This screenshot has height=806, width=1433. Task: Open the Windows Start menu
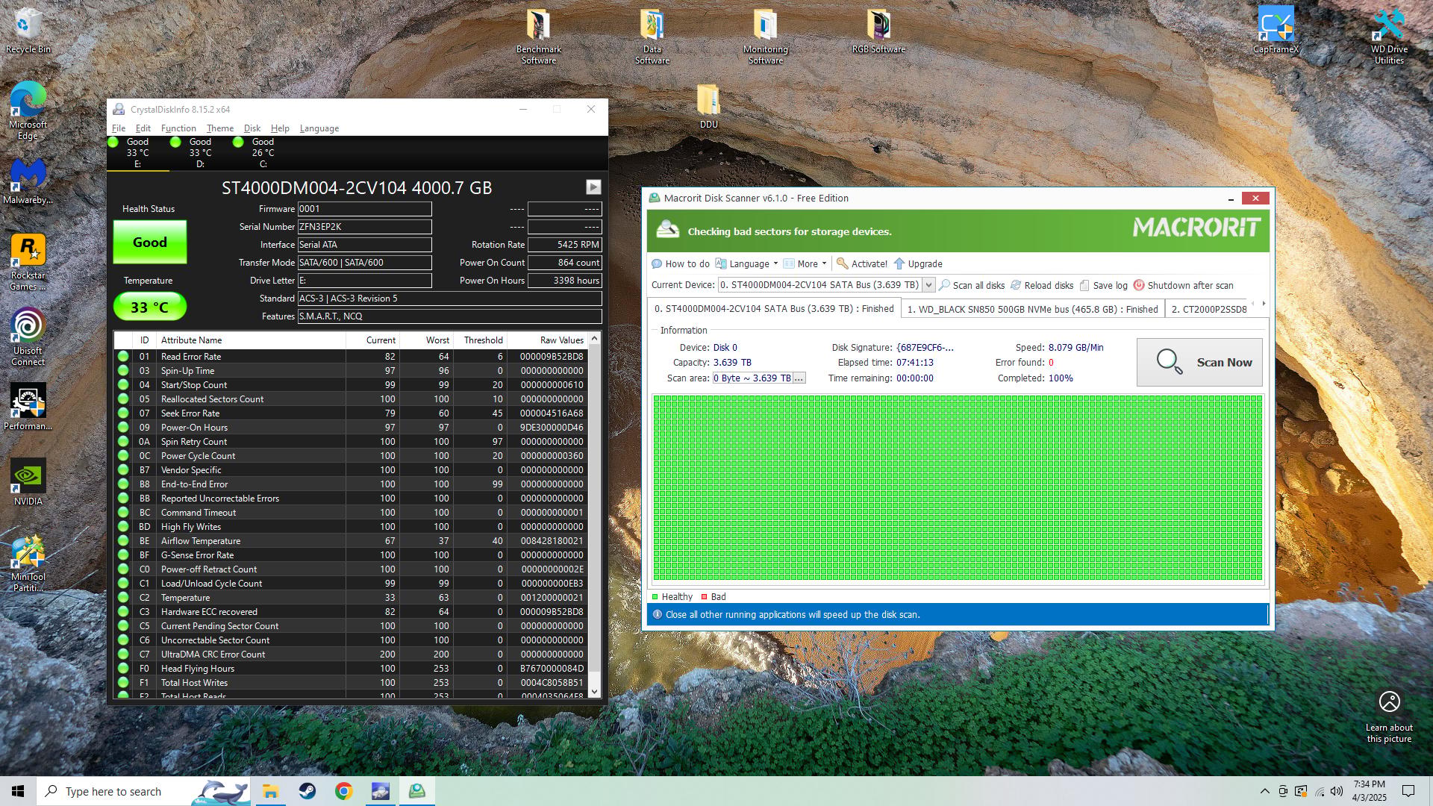pos(18,791)
